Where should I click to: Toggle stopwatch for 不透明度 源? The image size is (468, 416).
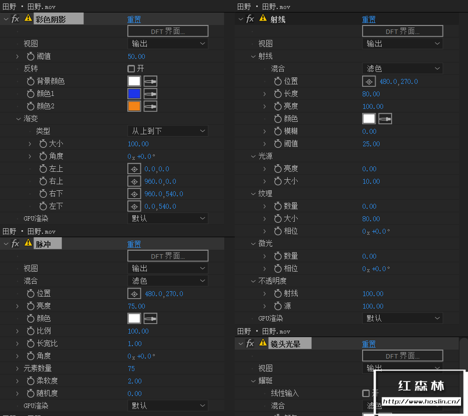278,306
